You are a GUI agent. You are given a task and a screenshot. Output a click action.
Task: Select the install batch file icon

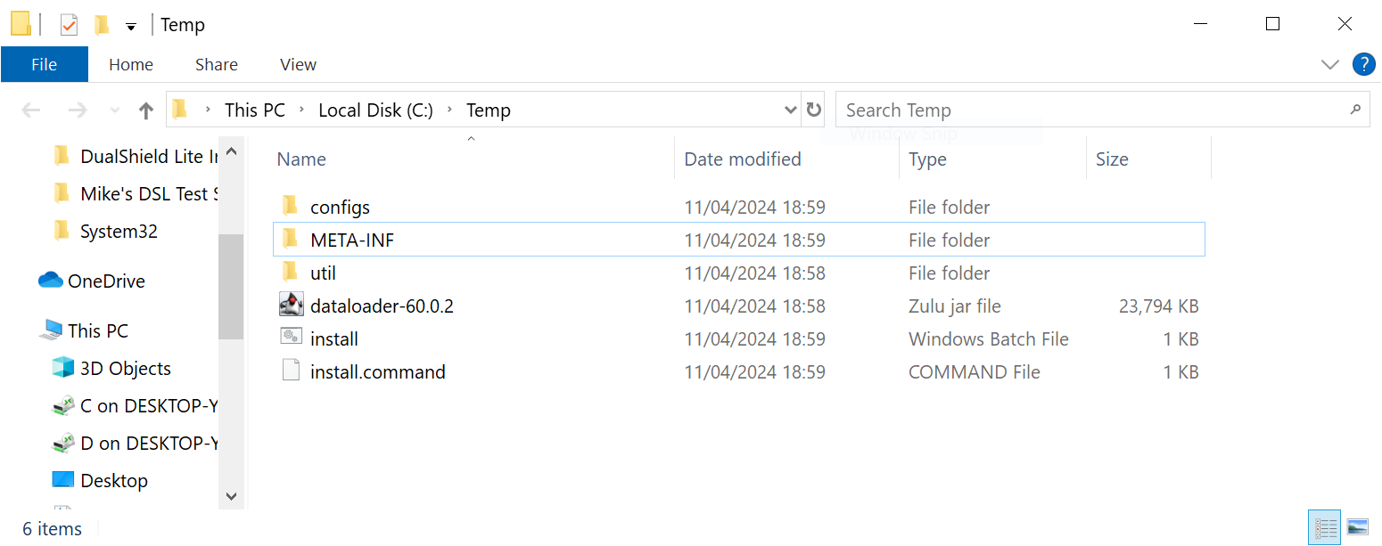coord(291,338)
